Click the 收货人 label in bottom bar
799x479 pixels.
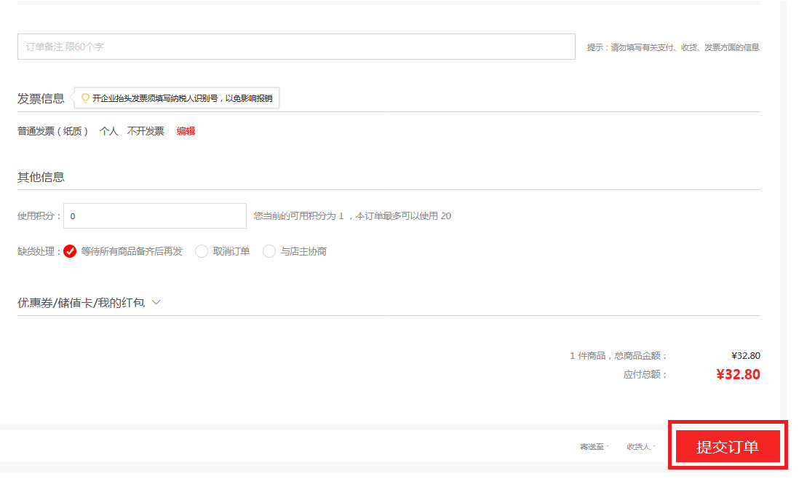pos(640,447)
